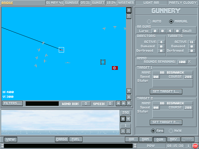This screenshot has height=149, width=199.
Task: Click the wind SPEED value field
Action: click(110, 104)
